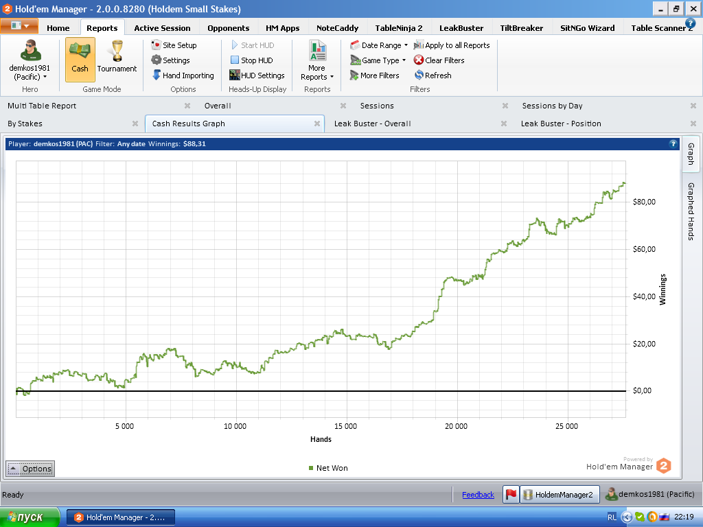Open the hero demkos1981 (Pacific) dropdown
Viewport: 703px width, 527px height.
point(30,60)
